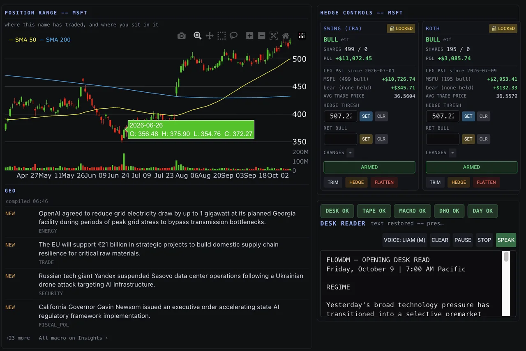Select the Yandex Sasovo data center headline
The image size is (526, 351).
point(171,280)
